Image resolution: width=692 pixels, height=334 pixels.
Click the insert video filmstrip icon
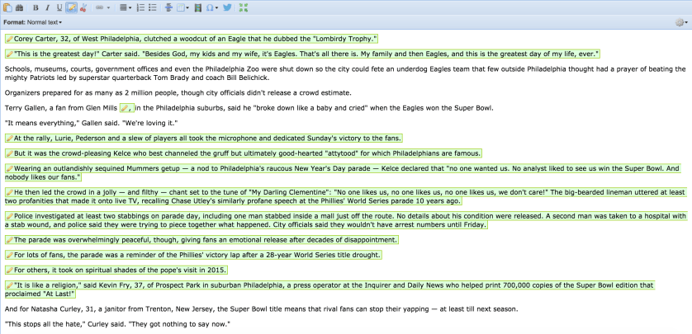click(197, 7)
